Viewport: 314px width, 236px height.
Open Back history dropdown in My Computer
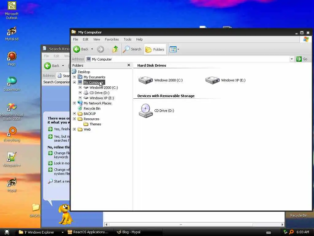pyautogui.click(x=92, y=49)
